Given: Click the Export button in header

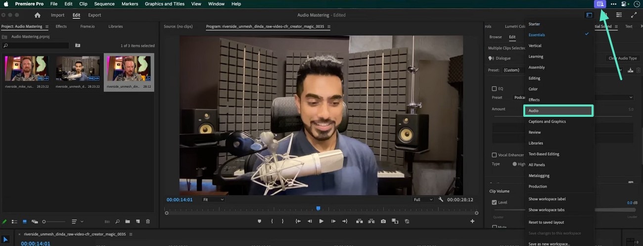Looking at the screenshot, I should point(94,15).
